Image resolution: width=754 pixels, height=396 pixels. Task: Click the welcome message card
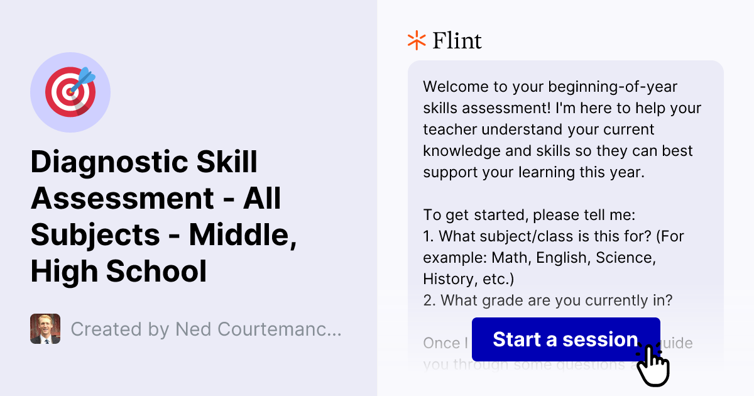tap(565, 189)
